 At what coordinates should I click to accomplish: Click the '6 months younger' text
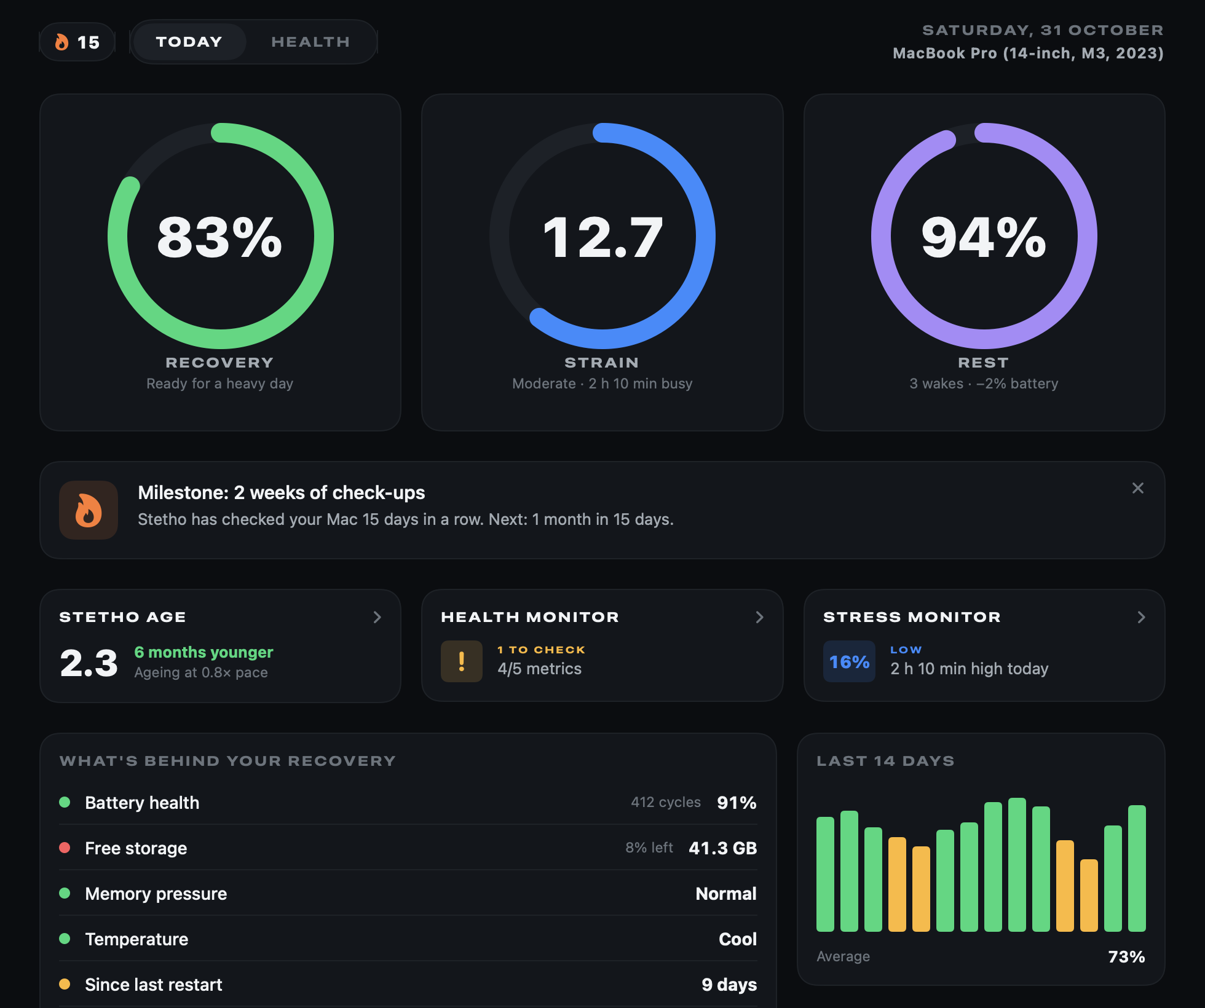pos(203,652)
